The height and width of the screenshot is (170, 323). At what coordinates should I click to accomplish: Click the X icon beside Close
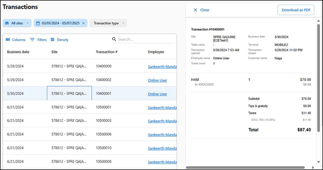pos(196,10)
